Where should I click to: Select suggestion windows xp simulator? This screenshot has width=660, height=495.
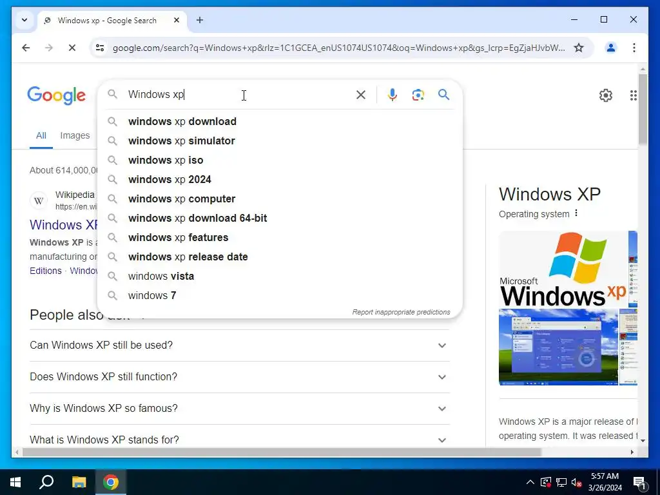[x=280, y=141]
